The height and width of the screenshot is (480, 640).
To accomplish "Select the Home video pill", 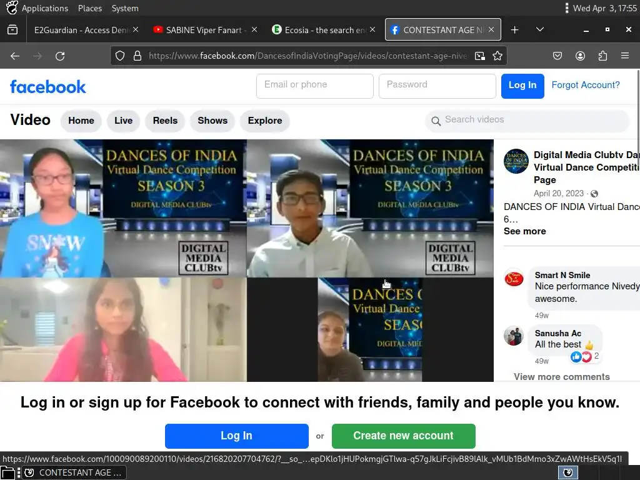I will [81, 121].
